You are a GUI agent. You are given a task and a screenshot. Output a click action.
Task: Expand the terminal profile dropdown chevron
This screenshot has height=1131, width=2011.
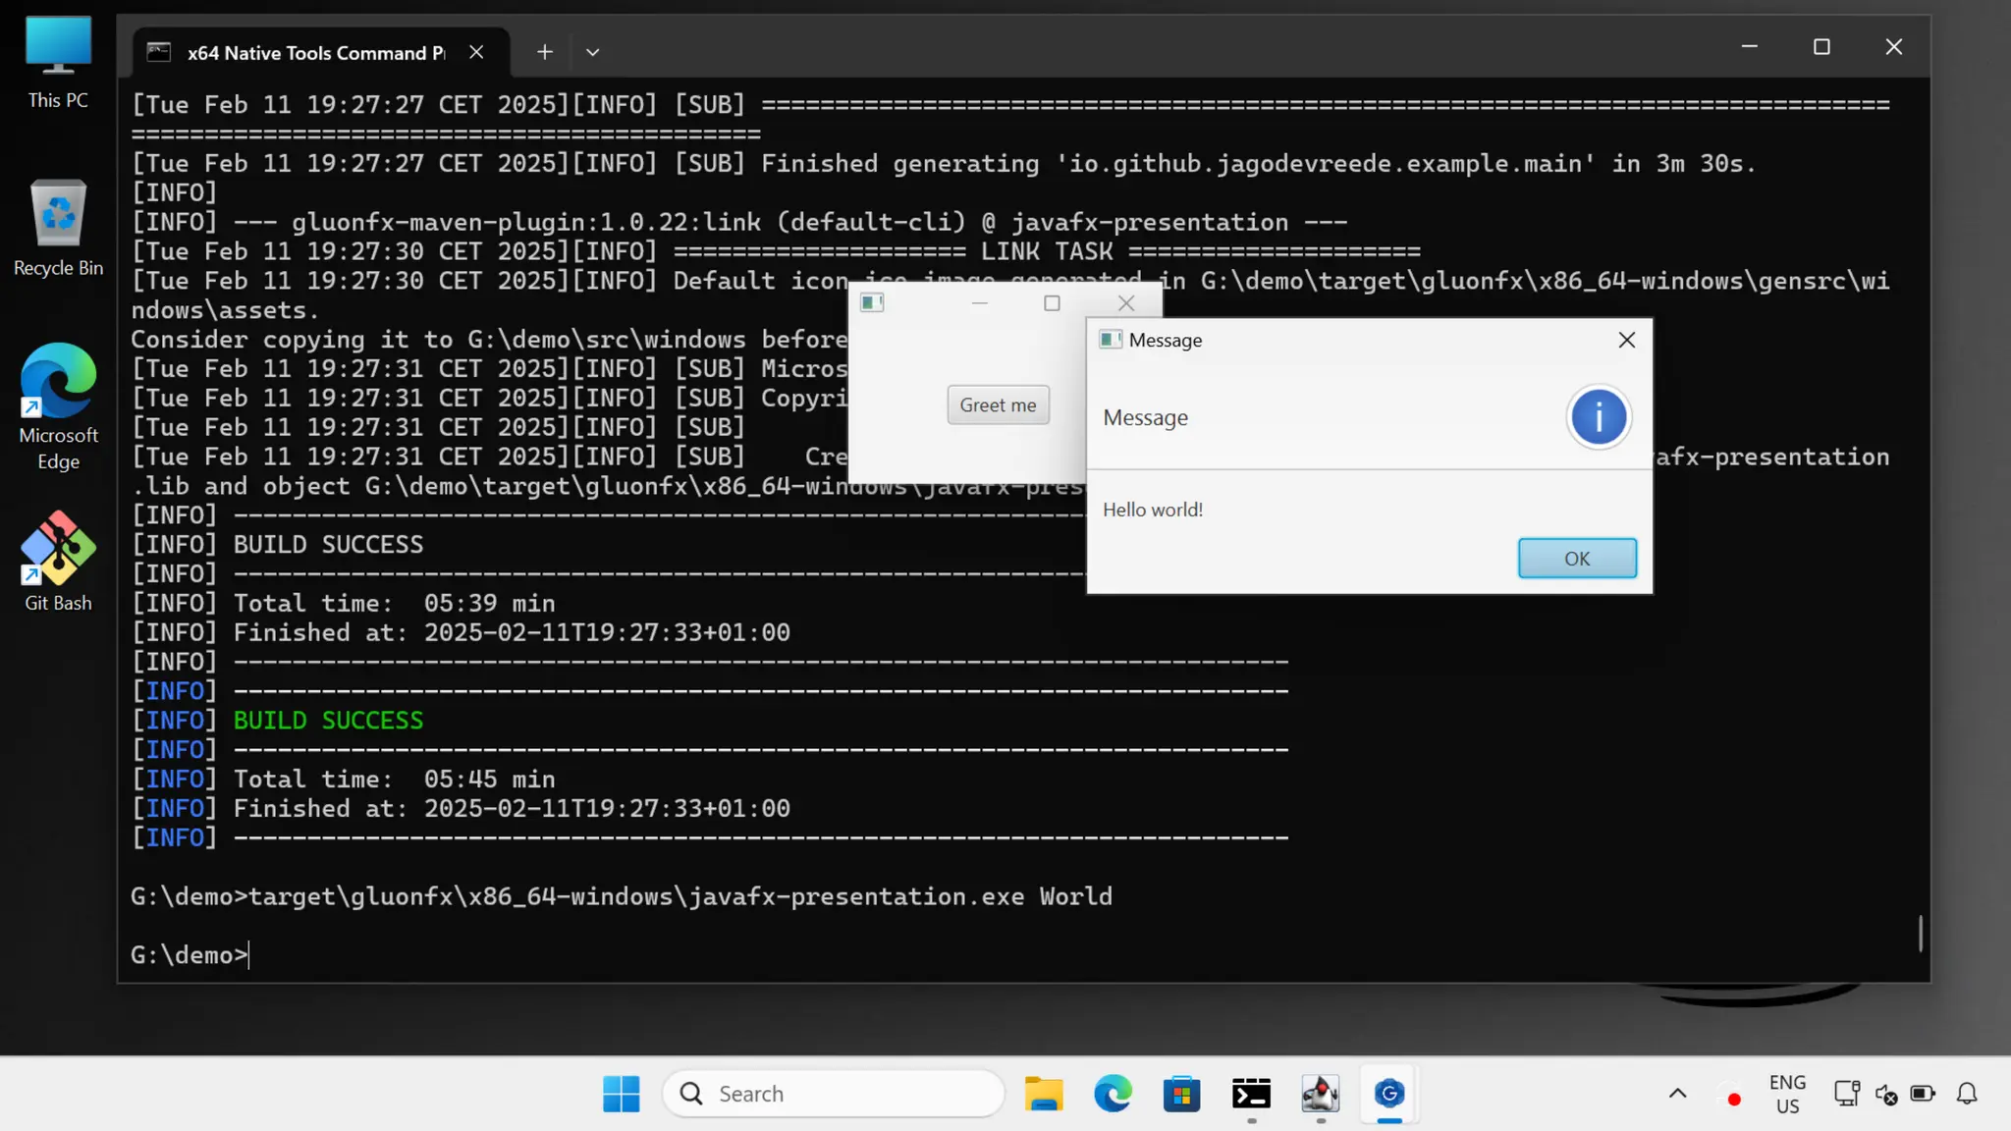coord(592,52)
